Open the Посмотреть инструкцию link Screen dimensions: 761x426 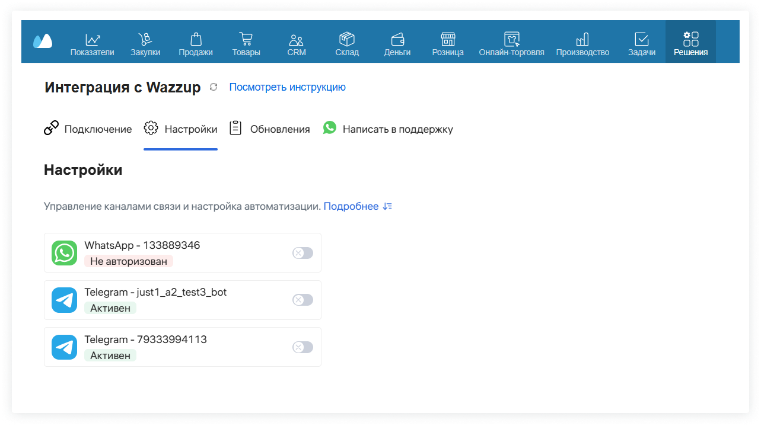pyautogui.click(x=287, y=87)
